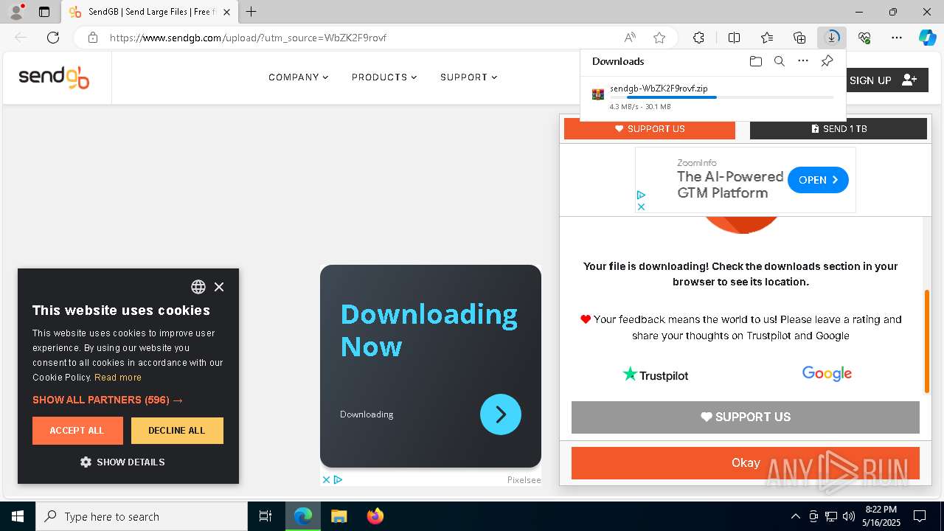
Task: Click the SIGN UP button
Action: pyautogui.click(x=883, y=80)
